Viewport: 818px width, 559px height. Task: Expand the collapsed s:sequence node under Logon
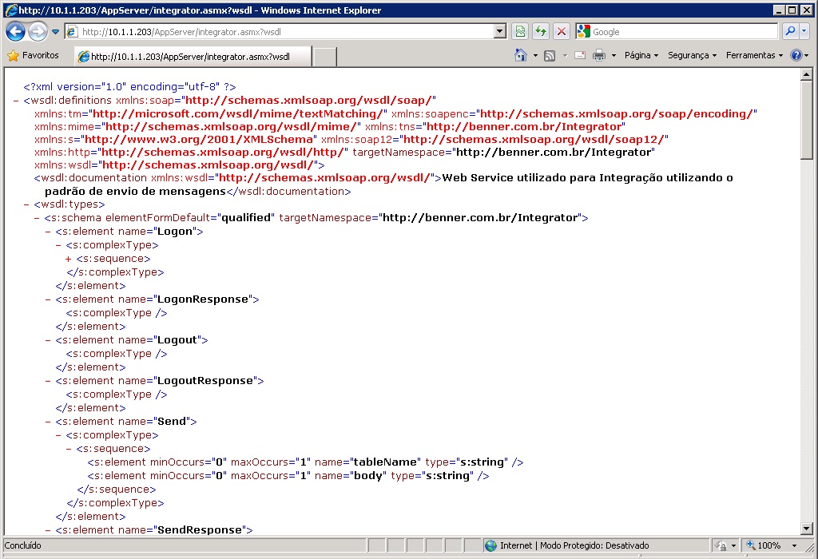click(69, 259)
